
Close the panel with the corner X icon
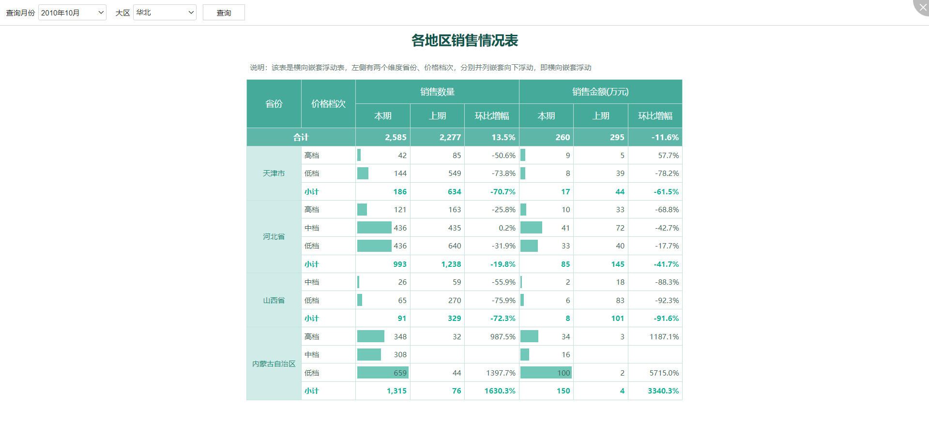coord(922,7)
